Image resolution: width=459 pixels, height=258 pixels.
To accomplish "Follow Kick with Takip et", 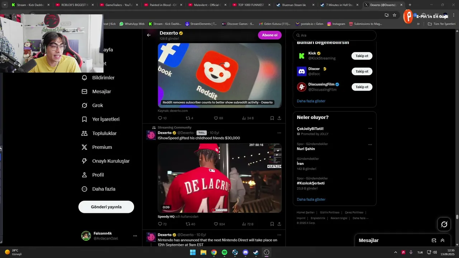I will click(x=362, y=56).
